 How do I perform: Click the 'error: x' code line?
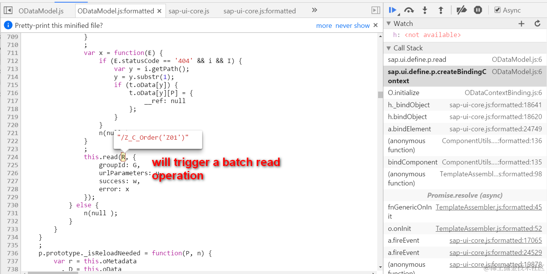(114, 189)
